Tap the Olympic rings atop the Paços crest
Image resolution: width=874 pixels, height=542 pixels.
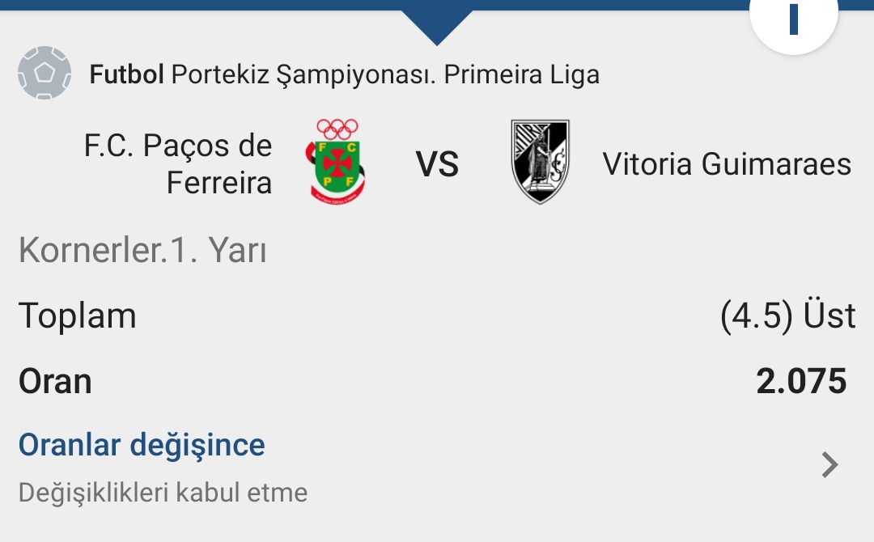(337, 129)
